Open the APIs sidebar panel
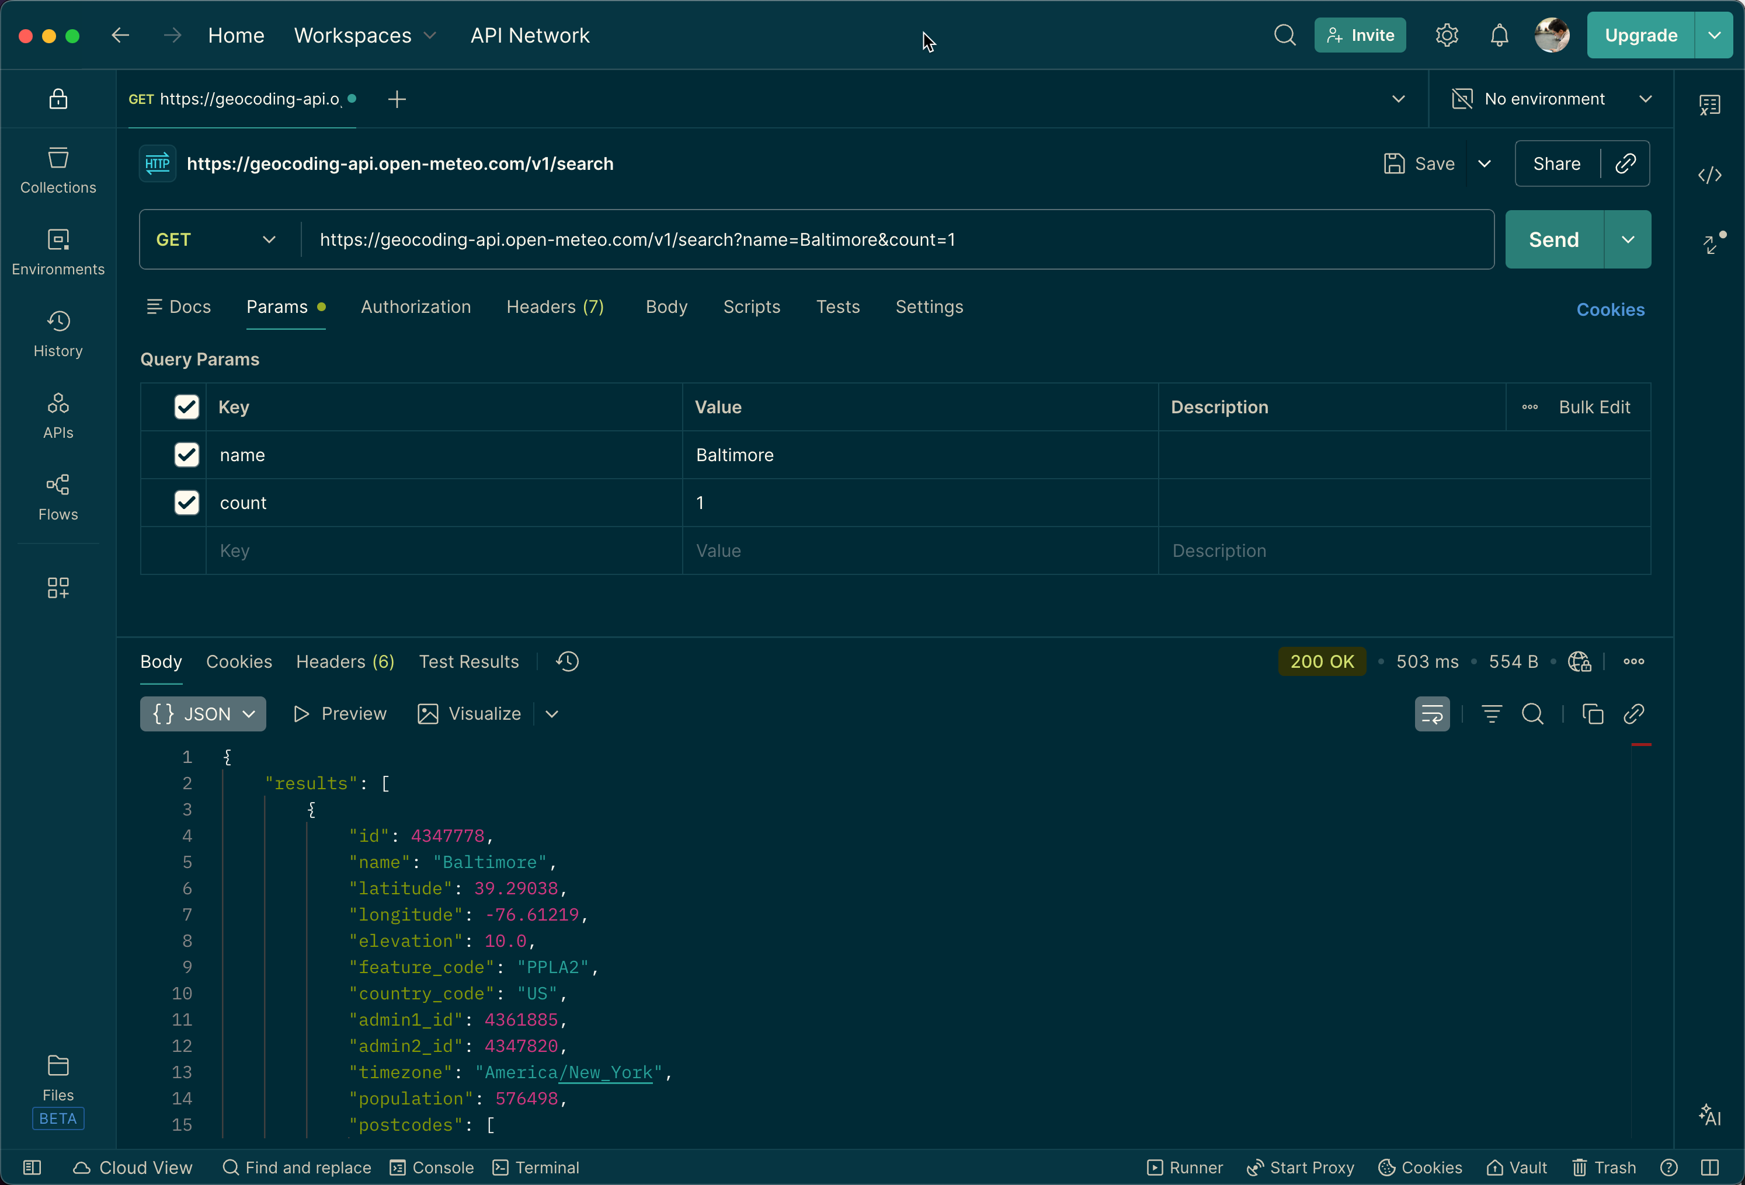This screenshot has width=1745, height=1185. (58, 416)
